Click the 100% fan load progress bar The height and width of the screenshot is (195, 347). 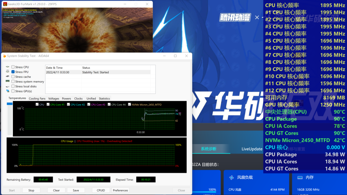(x=204, y=192)
